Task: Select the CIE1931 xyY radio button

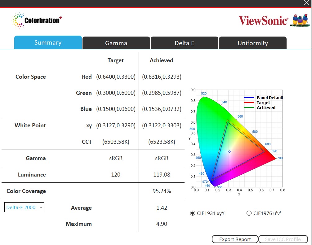Action: pos(193,213)
